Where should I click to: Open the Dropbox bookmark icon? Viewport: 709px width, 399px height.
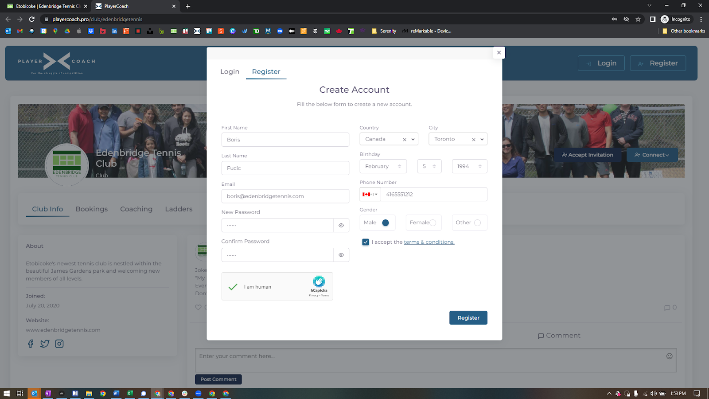[x=91, y=31]
